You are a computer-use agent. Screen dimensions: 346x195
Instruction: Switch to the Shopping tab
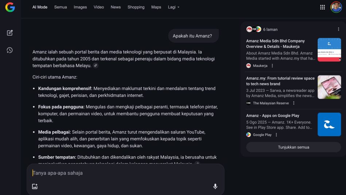tap(136, 7)
